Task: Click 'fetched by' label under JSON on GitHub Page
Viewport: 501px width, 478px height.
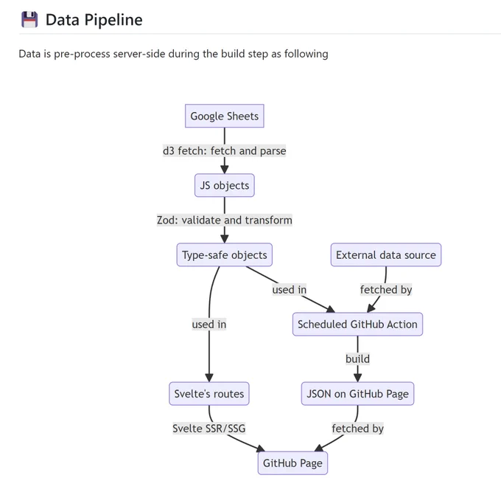Action: click(357, 428)
